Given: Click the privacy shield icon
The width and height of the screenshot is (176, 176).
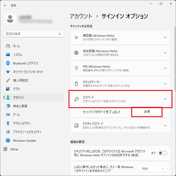Looking at the screenshot, I should coord(8,132).
